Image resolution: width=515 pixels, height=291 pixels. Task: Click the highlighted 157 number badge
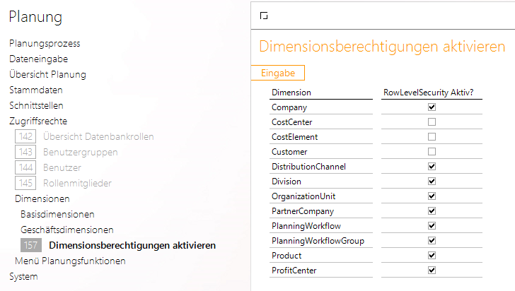point(30,245)
